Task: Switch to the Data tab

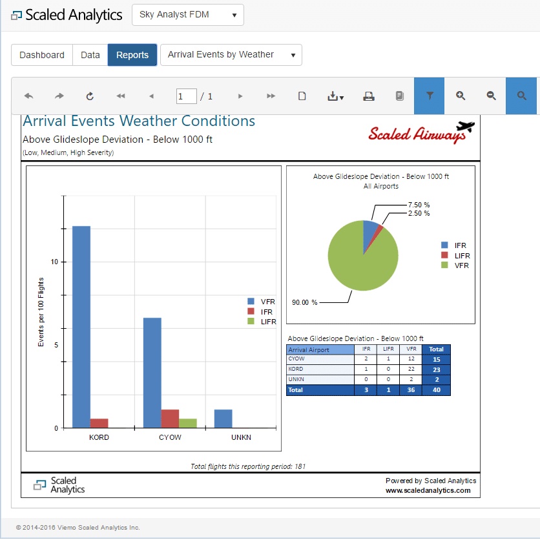Action: 90,55
